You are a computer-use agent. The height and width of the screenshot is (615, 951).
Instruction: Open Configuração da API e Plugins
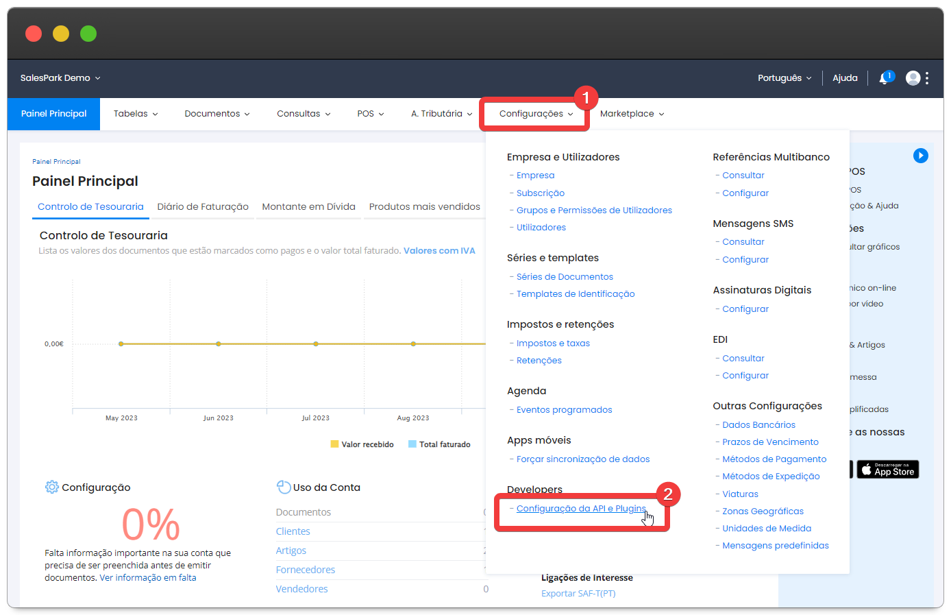(581, 509)
